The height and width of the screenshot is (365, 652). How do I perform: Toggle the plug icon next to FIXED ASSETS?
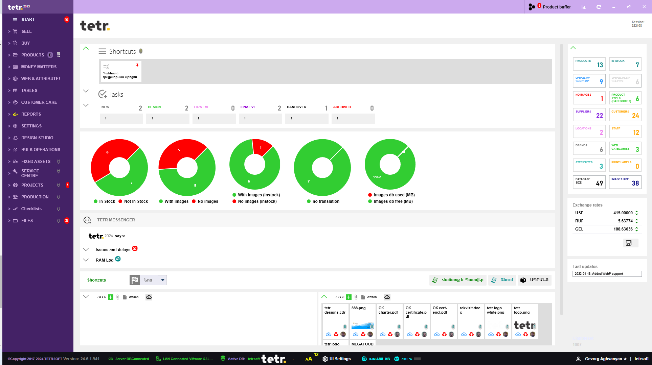pyautogui.click(x=59, y=162)
